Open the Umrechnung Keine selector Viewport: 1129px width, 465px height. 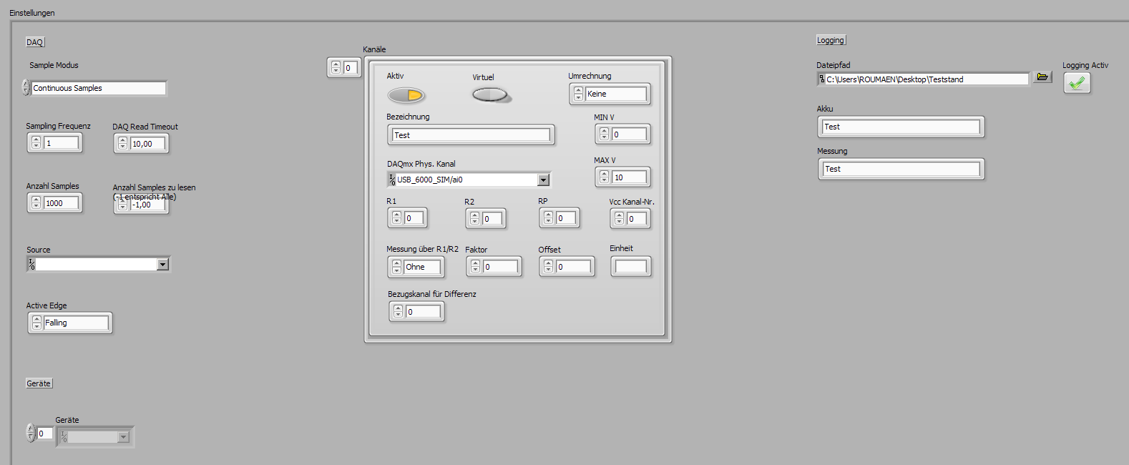click(616, 94)
